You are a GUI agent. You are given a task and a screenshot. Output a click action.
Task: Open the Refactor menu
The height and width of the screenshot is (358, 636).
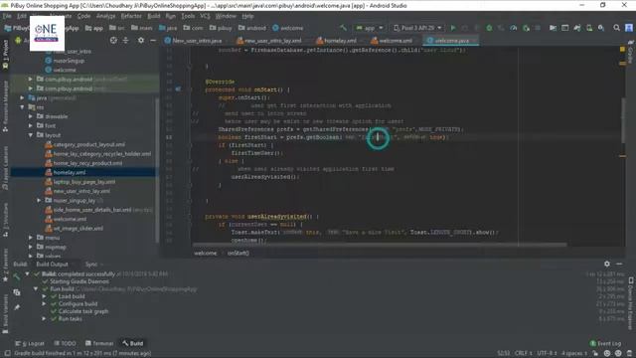click(131, 16)
